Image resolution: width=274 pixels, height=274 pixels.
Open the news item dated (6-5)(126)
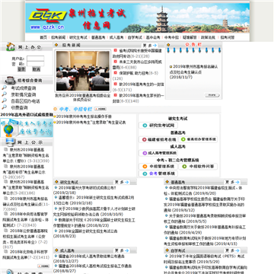click(135, 76)
